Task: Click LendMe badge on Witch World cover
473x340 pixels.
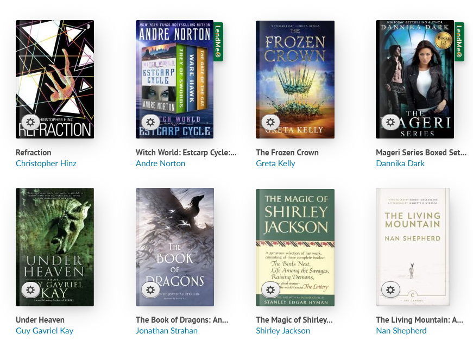Action: [218, 42]
